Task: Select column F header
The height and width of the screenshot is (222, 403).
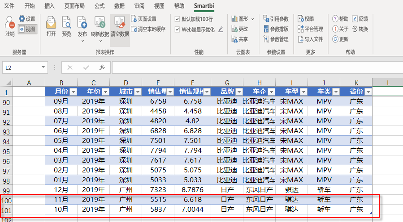Action: pyautogui.click(x=192, y=83)
